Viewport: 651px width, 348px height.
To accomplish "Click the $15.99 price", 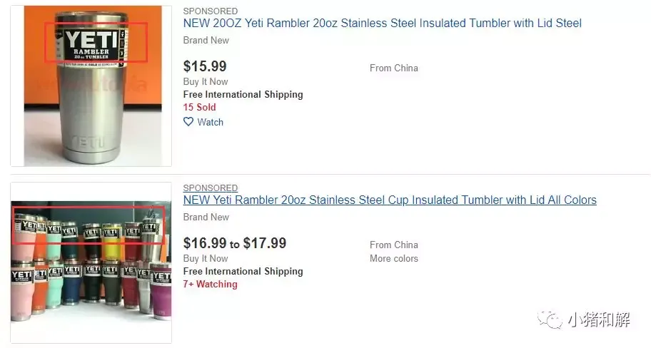I will [x=205, y=66].
